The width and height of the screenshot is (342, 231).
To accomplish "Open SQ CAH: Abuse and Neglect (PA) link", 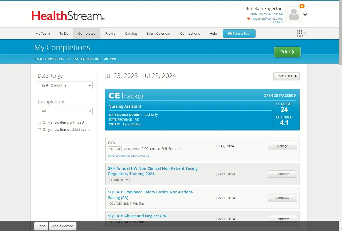I will [138, 216].
